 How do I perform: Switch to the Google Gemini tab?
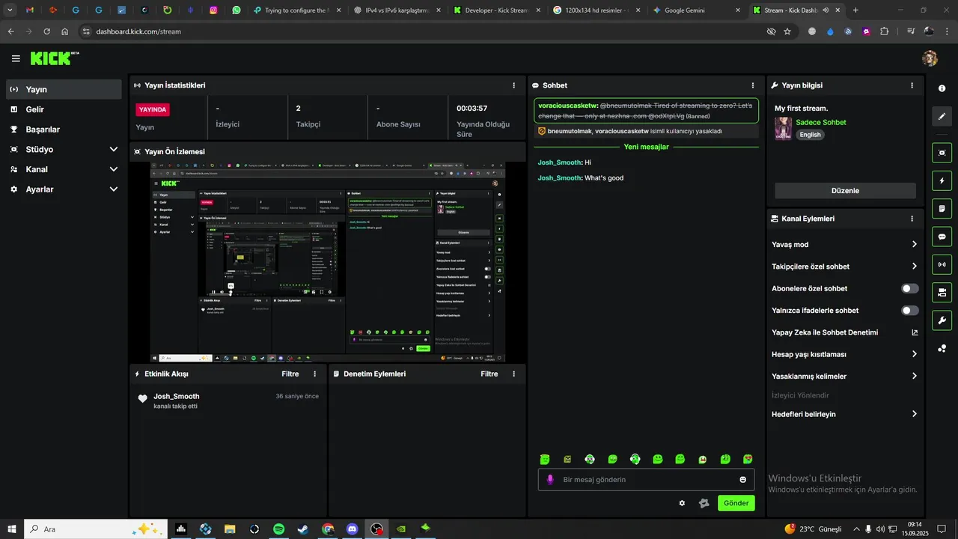click(x=696, y=10)
